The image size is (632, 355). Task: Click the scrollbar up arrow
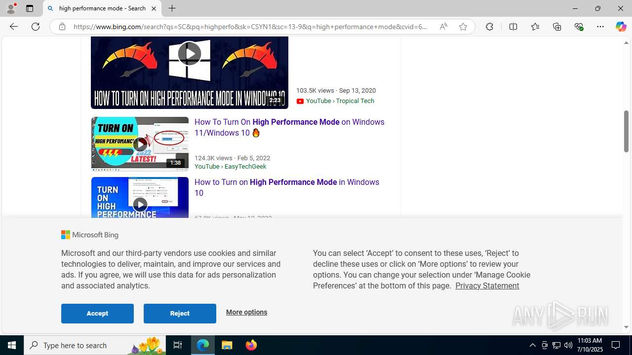626,43
